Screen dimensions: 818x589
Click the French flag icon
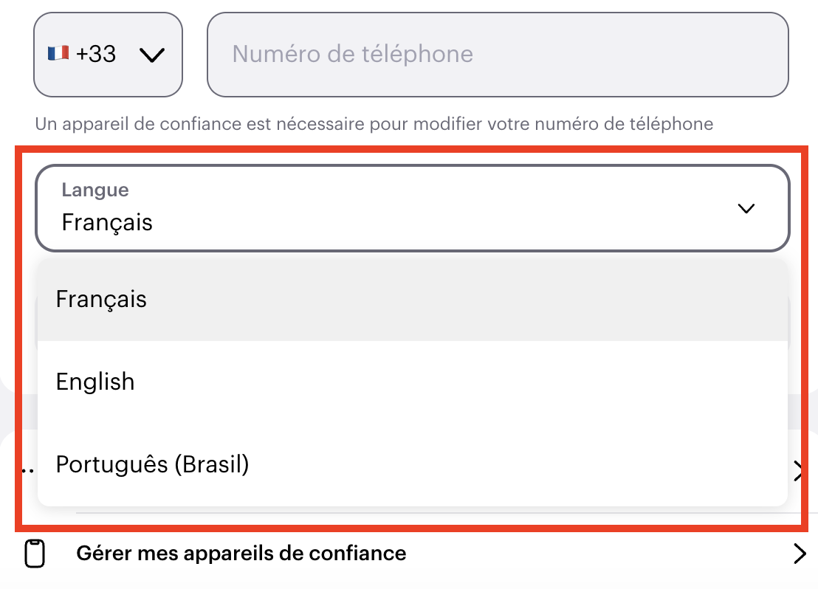point(58,53)
